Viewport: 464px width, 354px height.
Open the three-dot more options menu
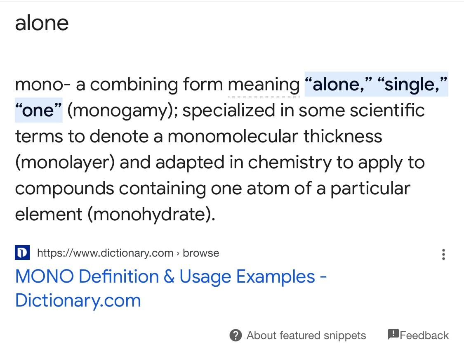(443, 254)
